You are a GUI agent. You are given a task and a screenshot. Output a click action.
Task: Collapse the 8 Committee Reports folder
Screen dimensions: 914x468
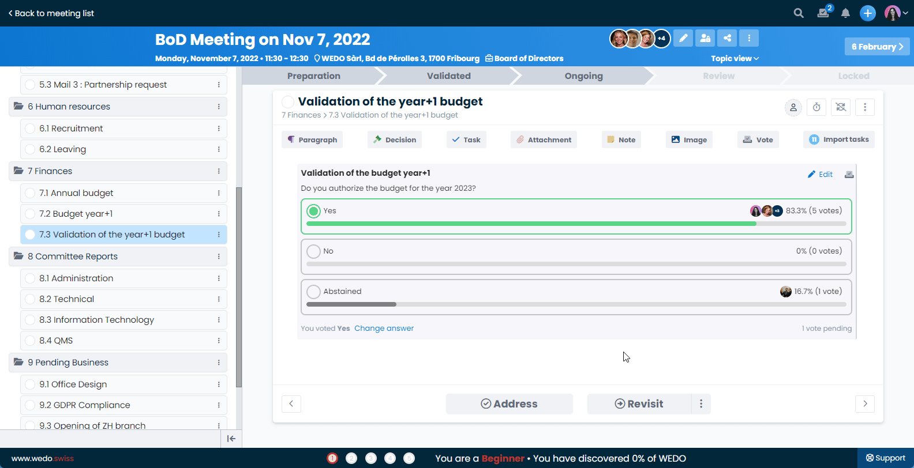[x=18, y=256]
